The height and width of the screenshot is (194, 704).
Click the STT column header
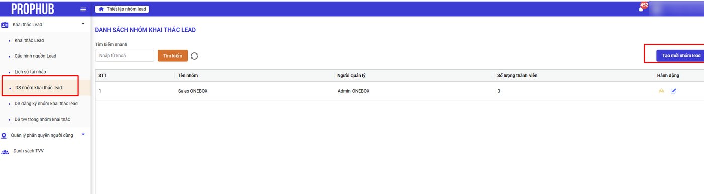click(x=102, y=75)
